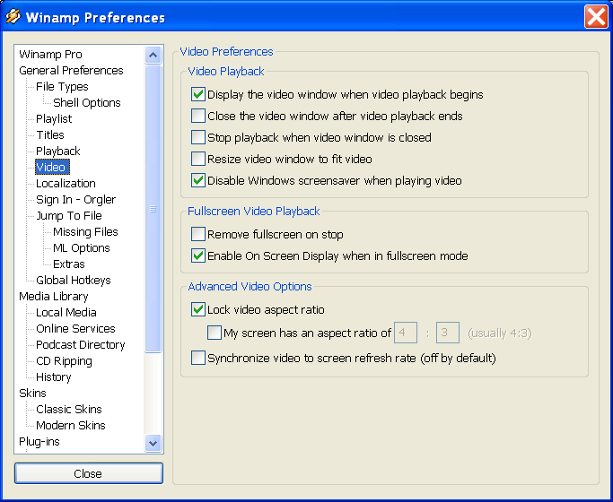Click the Close button

tap(88, 473)
